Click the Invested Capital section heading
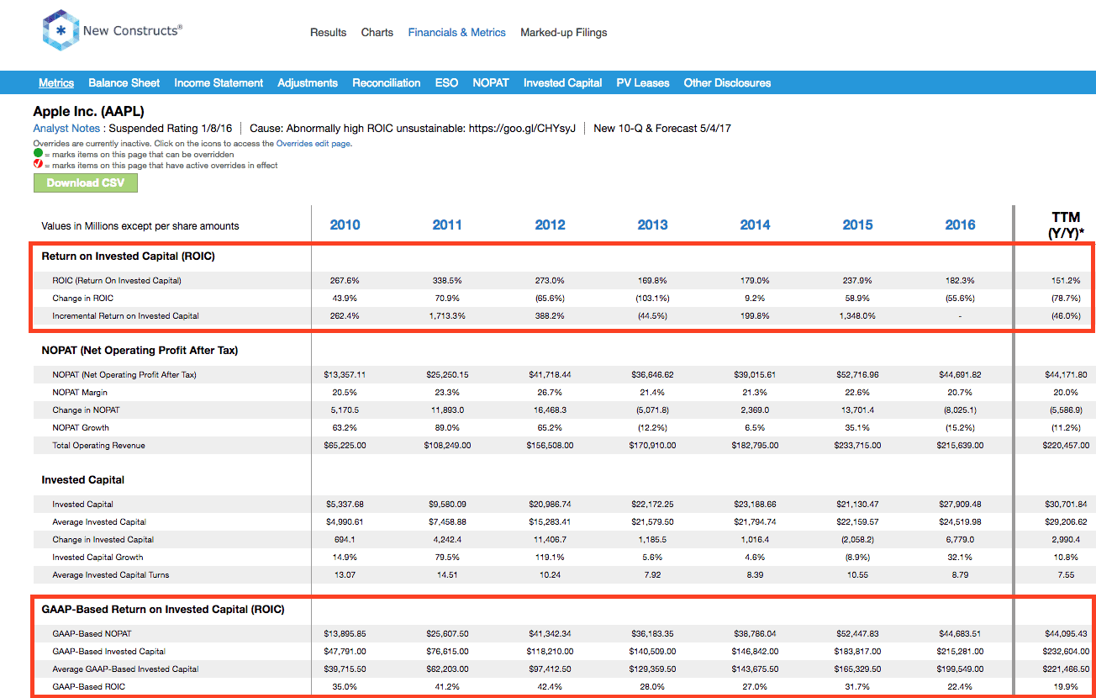1096x698 pixels. click(x=82, y=480)
